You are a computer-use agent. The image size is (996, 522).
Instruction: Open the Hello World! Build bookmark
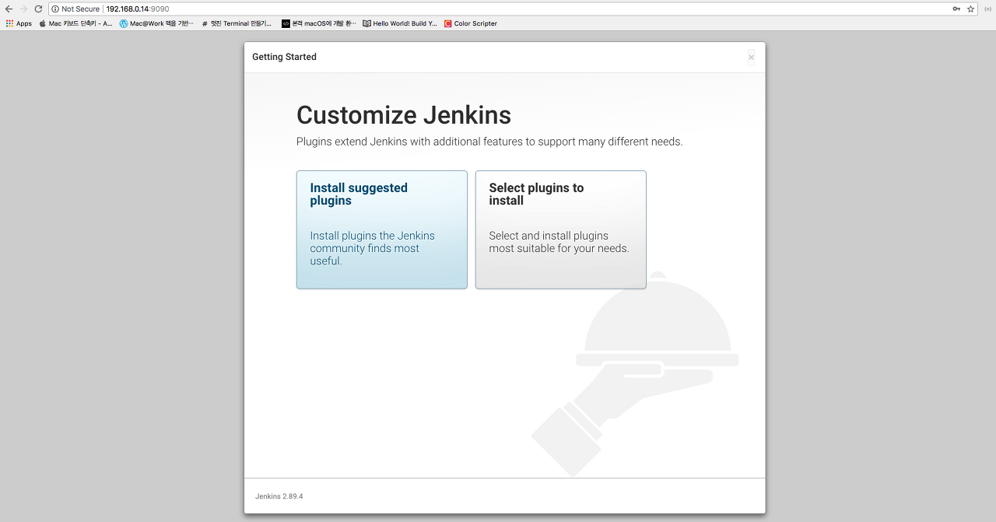click(400, 23)
